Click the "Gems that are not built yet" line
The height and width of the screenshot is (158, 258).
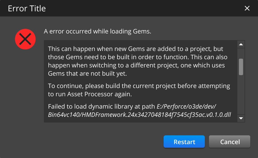click(88, 74)
